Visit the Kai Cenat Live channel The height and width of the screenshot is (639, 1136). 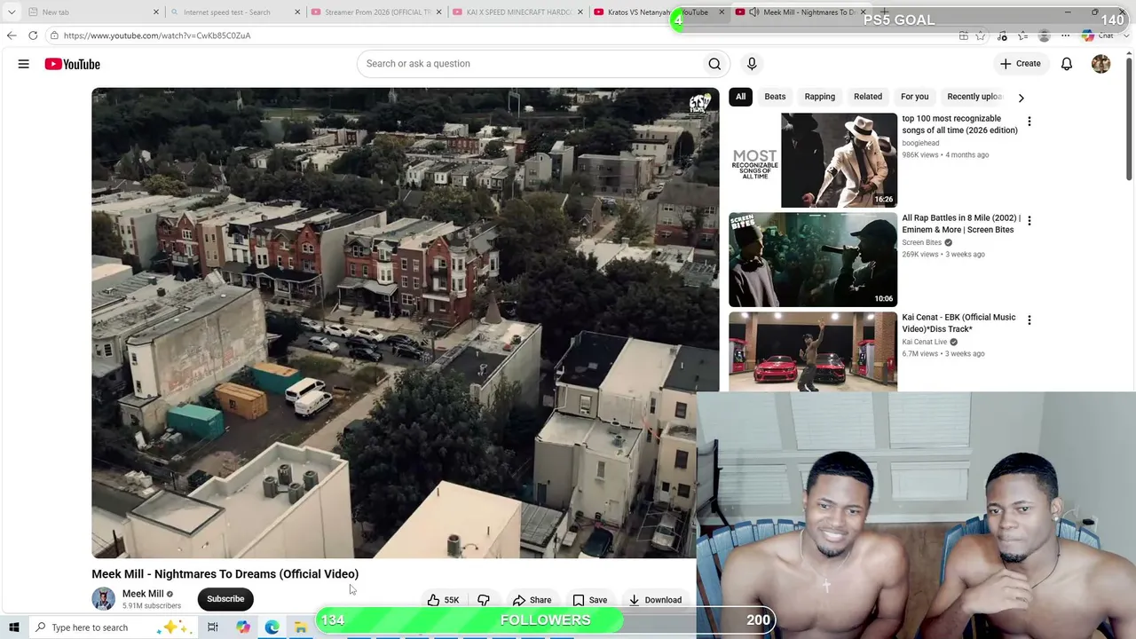[925, 342]
